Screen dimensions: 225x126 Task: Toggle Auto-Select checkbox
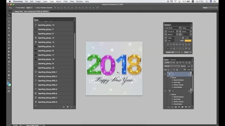tap(16, 8)
